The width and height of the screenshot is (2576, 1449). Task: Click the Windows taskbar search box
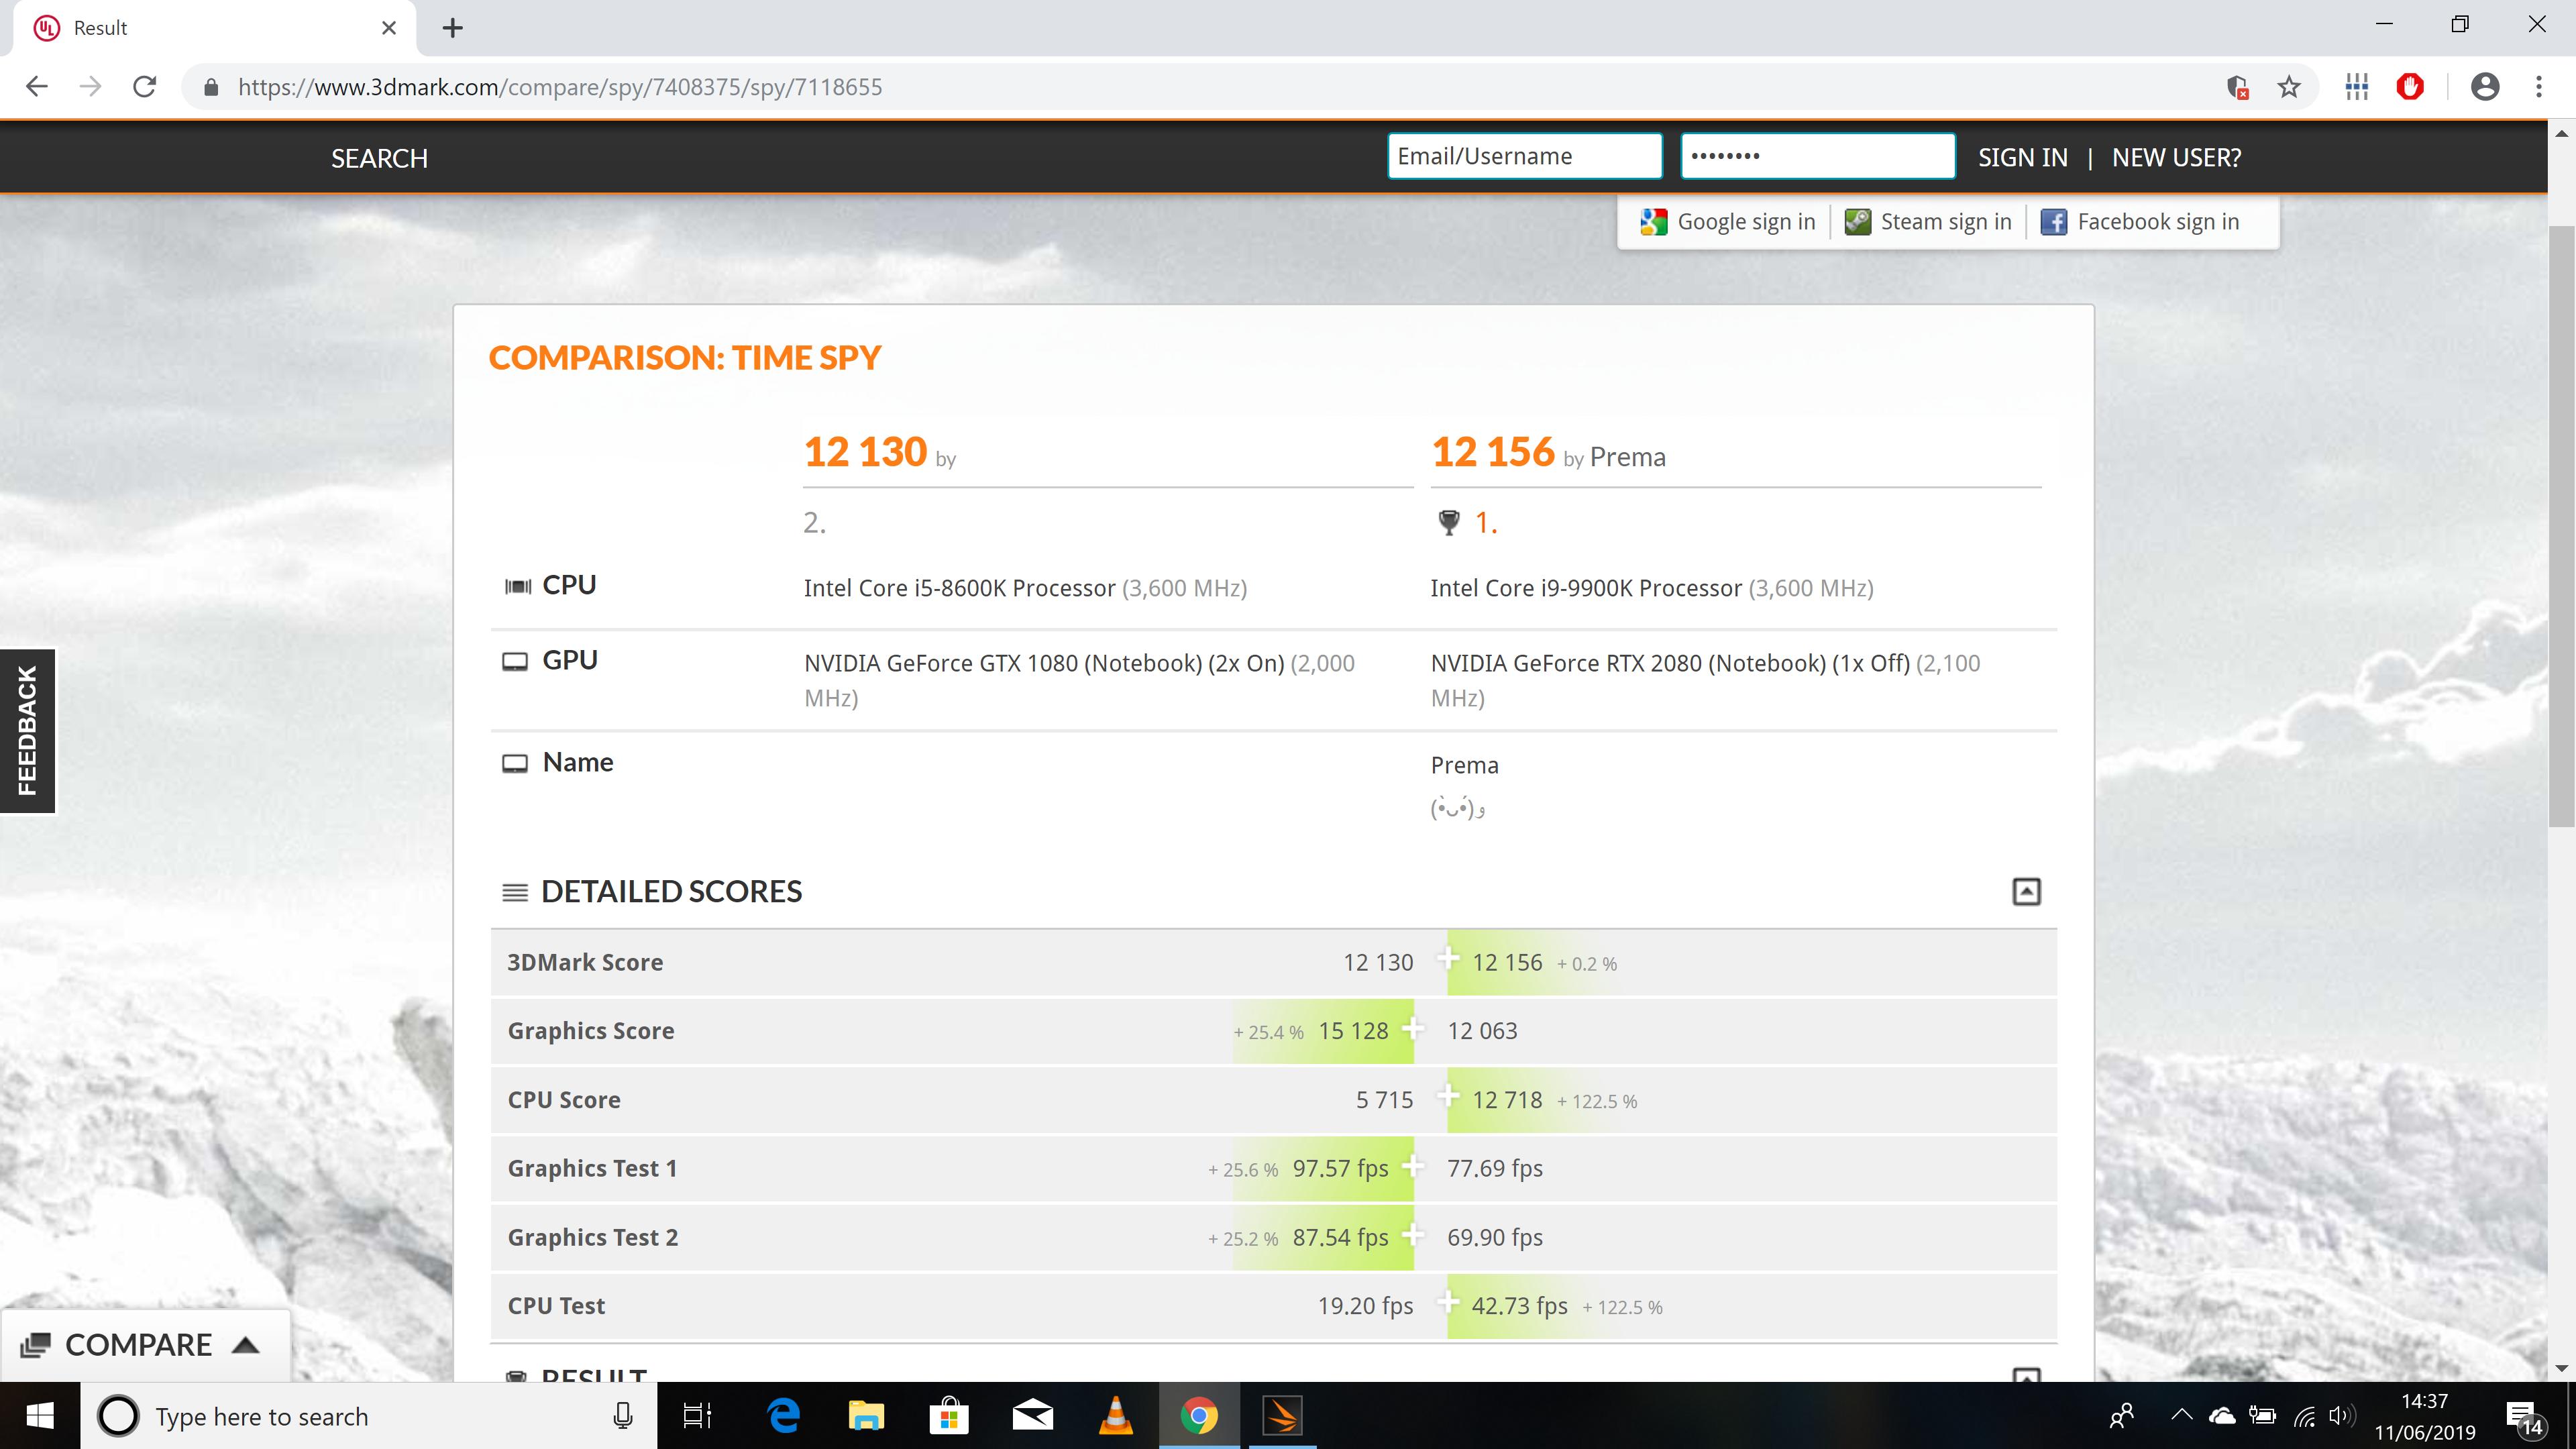tap(368, 1416)
